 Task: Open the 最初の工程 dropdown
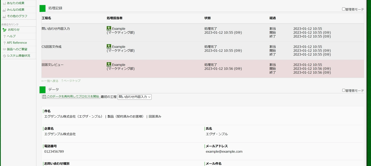[134, 97]
